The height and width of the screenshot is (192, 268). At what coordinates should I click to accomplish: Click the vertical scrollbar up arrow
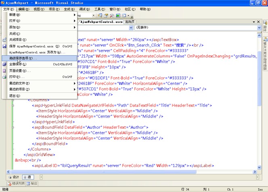[x=259, y=36]
